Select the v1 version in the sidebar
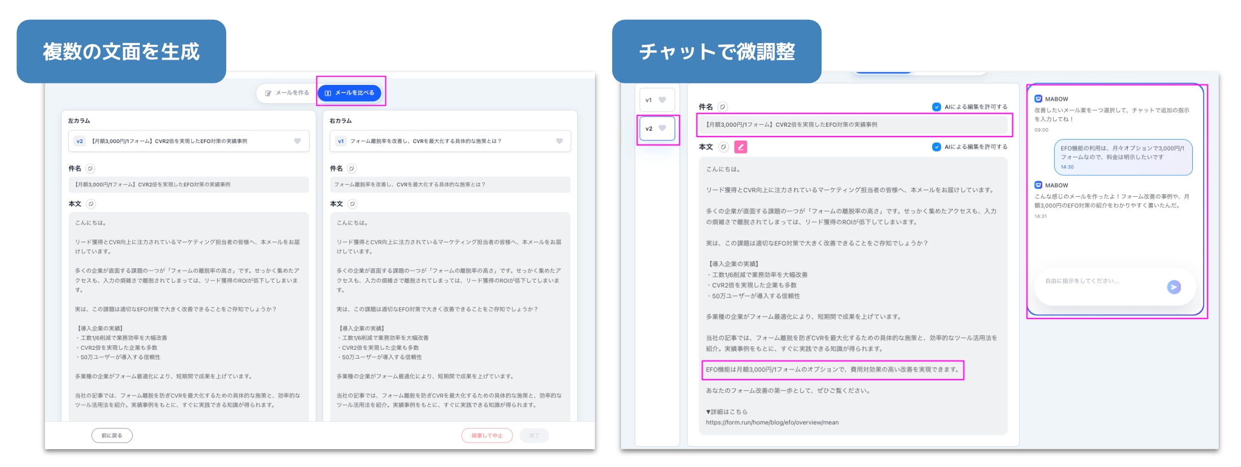This screenshot has height=467, width=1241. click(x=649, y=100)
